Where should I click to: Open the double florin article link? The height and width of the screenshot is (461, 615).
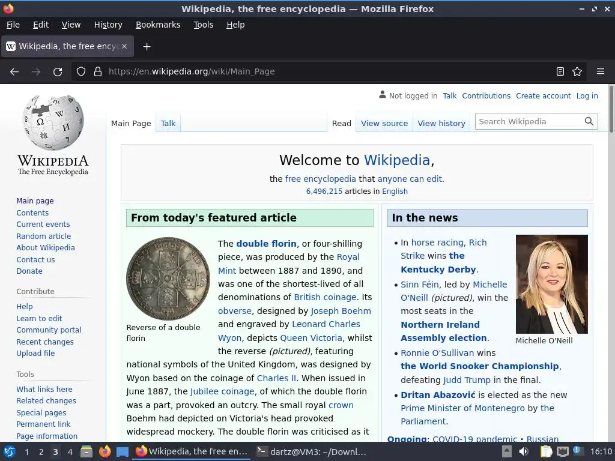click(x=266, y=244)
